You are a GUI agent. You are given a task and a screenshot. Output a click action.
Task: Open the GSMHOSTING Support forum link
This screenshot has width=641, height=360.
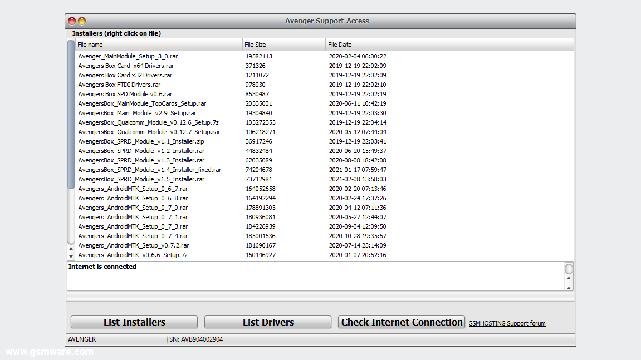click(507, 323)
